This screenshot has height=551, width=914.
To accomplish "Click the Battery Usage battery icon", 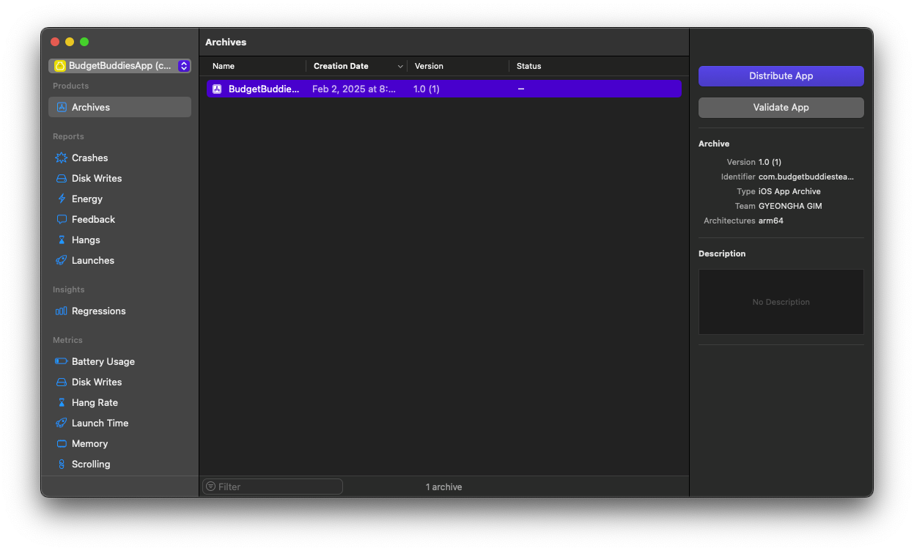I will pos(62,361).
